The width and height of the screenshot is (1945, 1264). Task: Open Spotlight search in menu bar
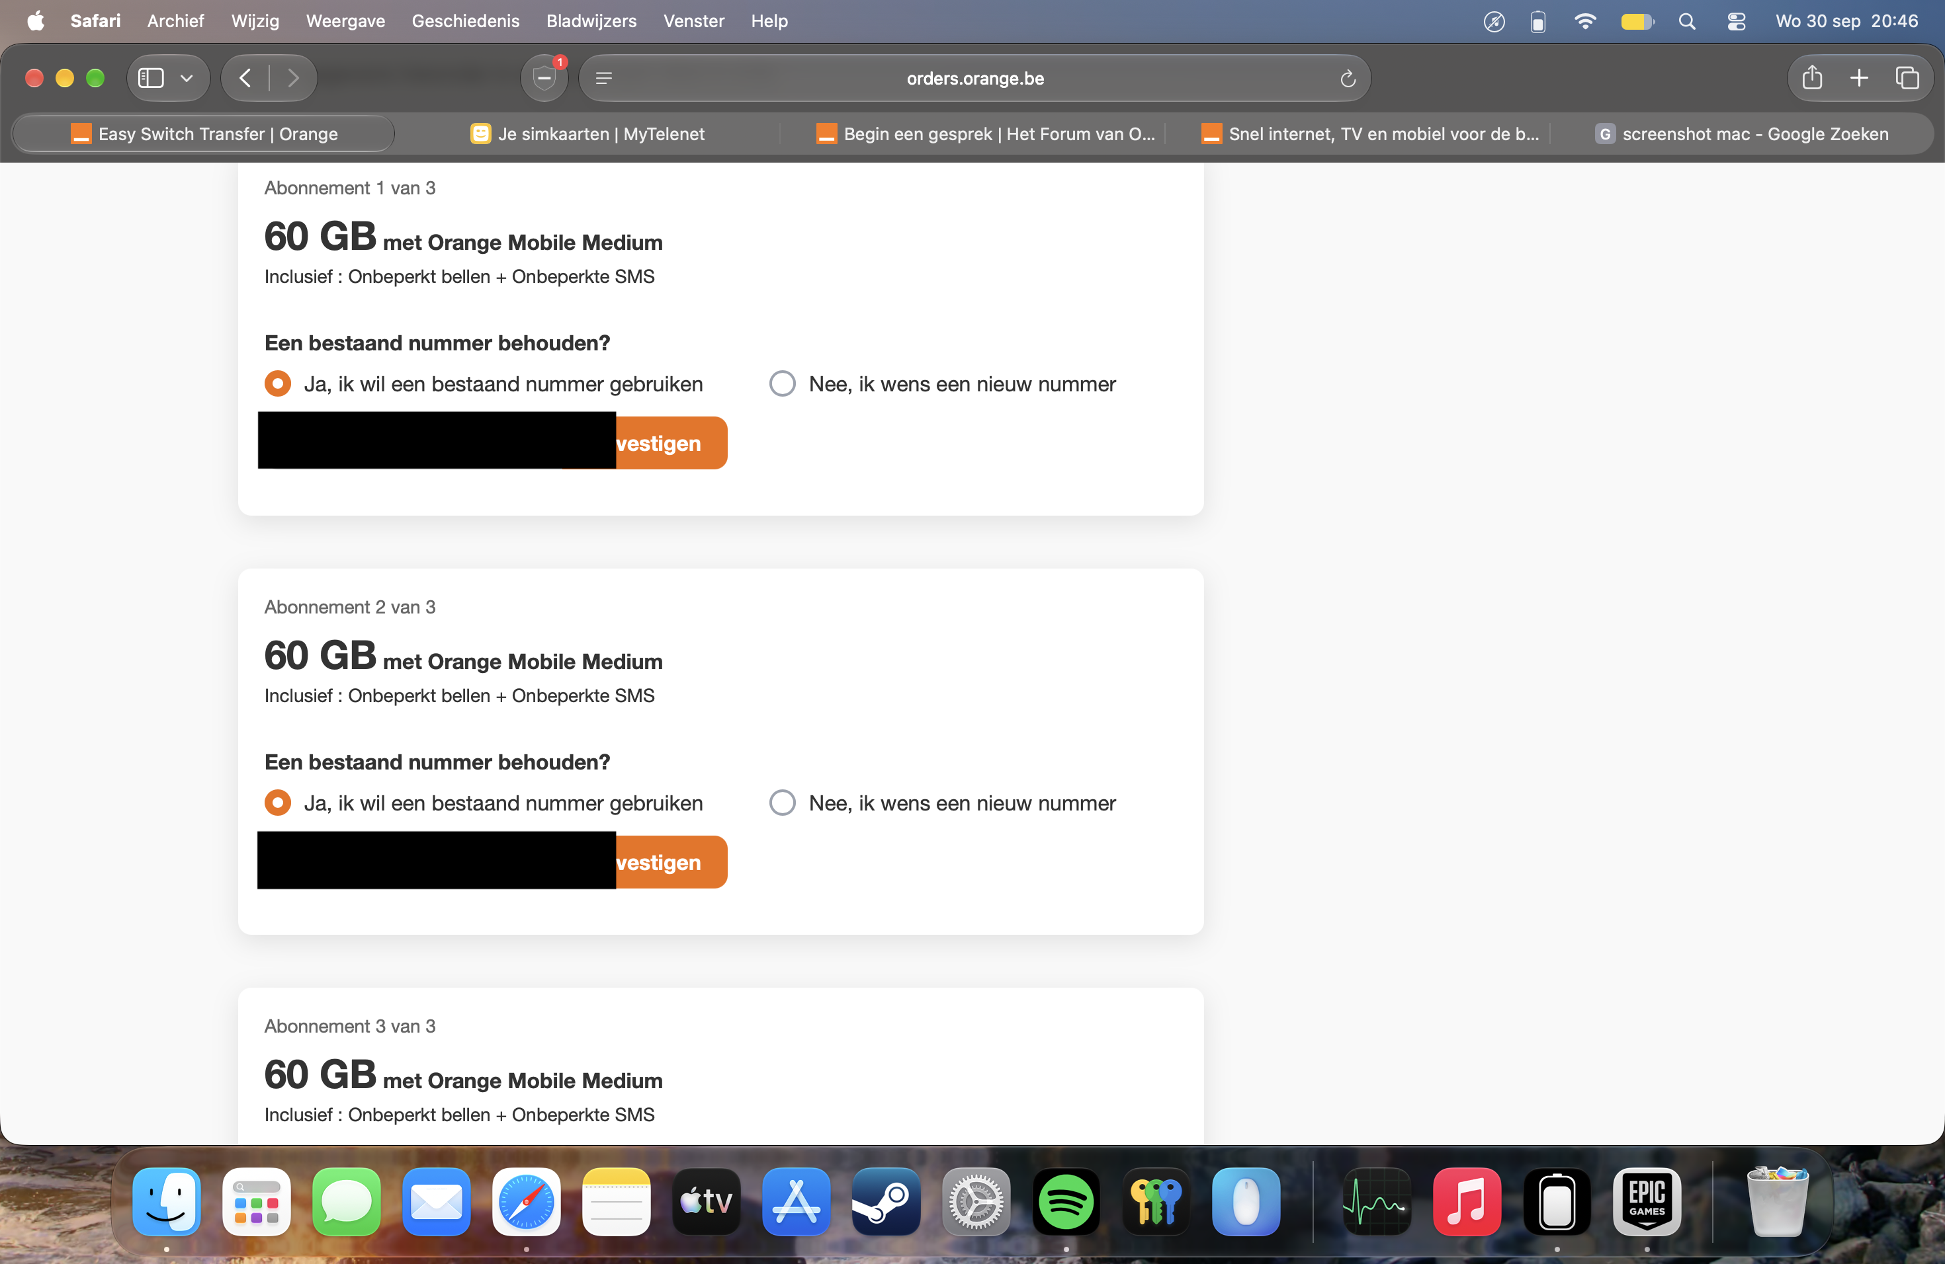[1687, 21]
